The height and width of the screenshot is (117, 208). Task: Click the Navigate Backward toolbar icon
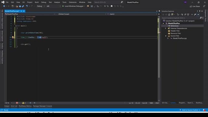[4, 6]
